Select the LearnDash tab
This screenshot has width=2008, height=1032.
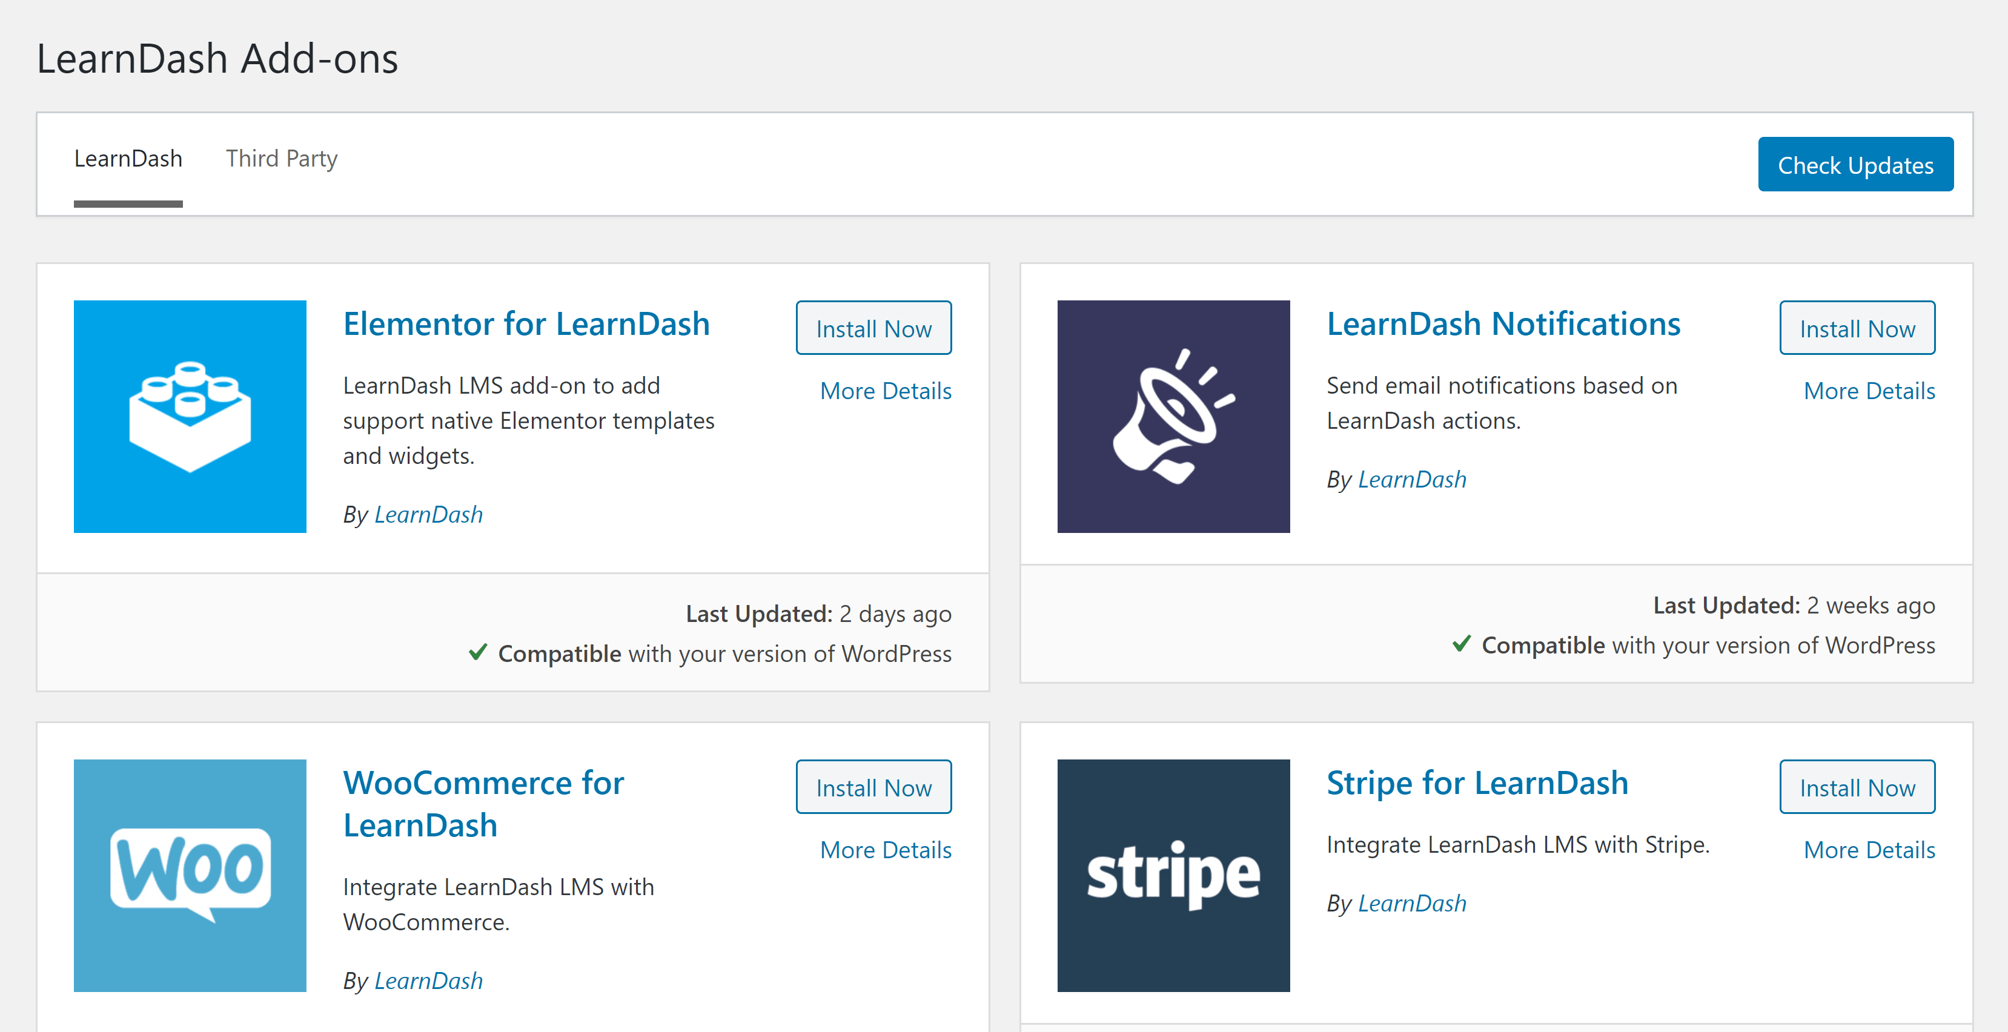click(128, 158)
